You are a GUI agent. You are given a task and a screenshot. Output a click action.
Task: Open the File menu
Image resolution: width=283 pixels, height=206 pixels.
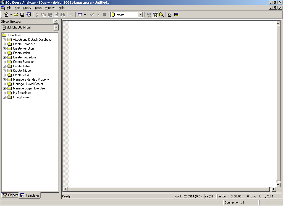[9, 8]
